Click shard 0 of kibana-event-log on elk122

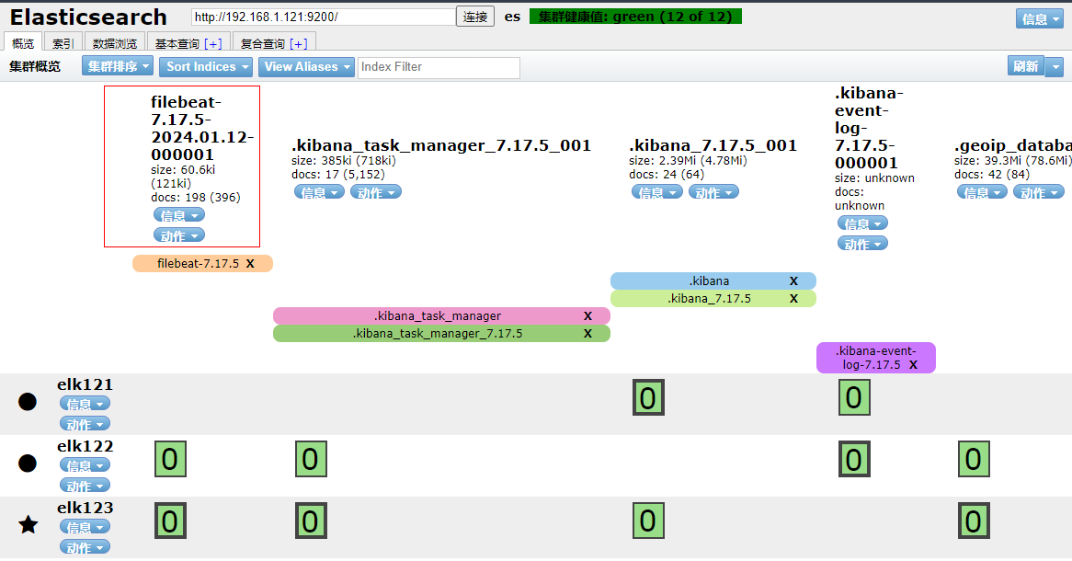pyautogui.click(x=854, y=459)
